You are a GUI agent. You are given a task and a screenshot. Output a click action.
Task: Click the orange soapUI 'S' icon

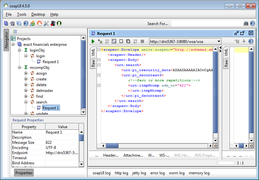39,23
